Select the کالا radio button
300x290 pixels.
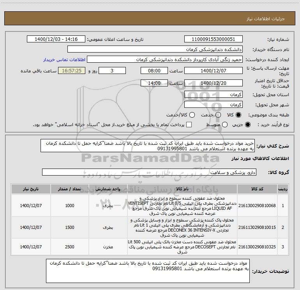[238, 115]
